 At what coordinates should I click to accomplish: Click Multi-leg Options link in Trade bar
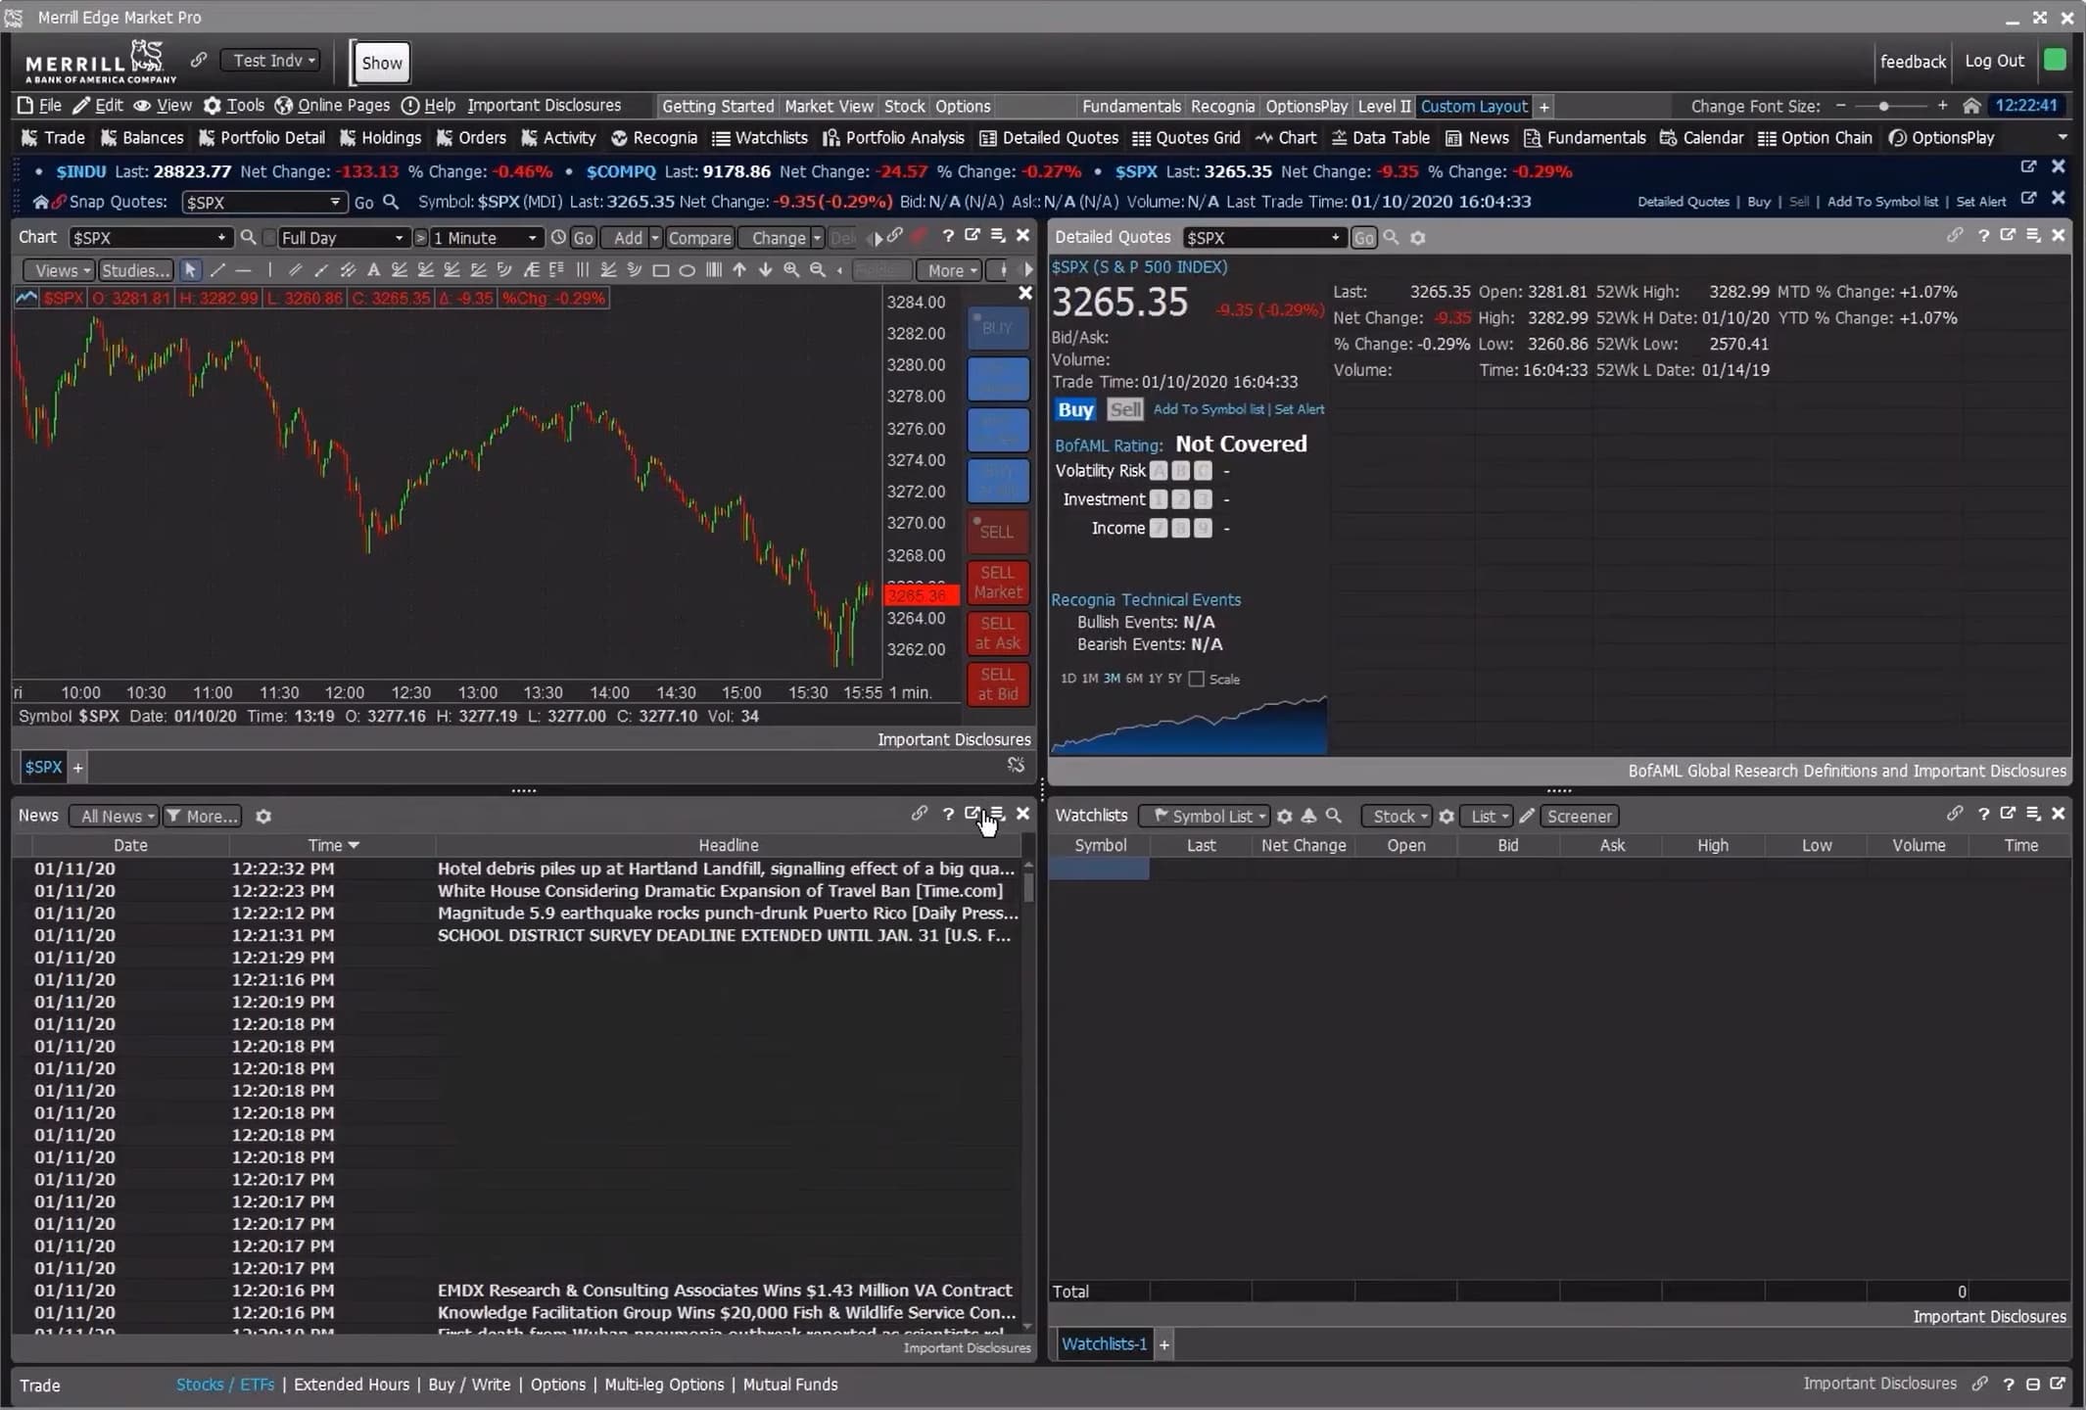pos(664,1385)
